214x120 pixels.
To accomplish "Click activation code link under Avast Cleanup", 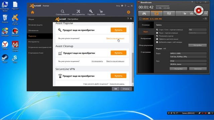I will [x=115, y=61].
